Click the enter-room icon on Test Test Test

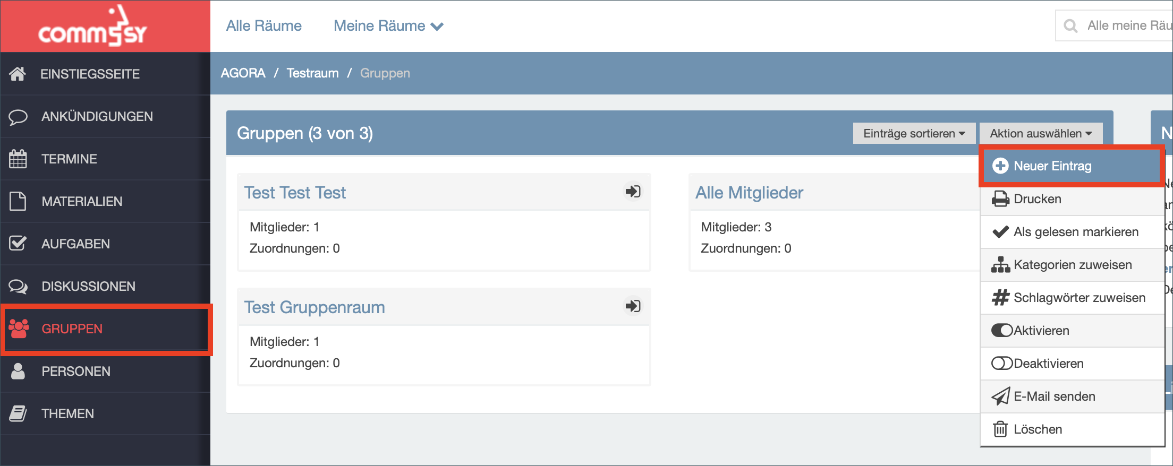pos(633,191)
